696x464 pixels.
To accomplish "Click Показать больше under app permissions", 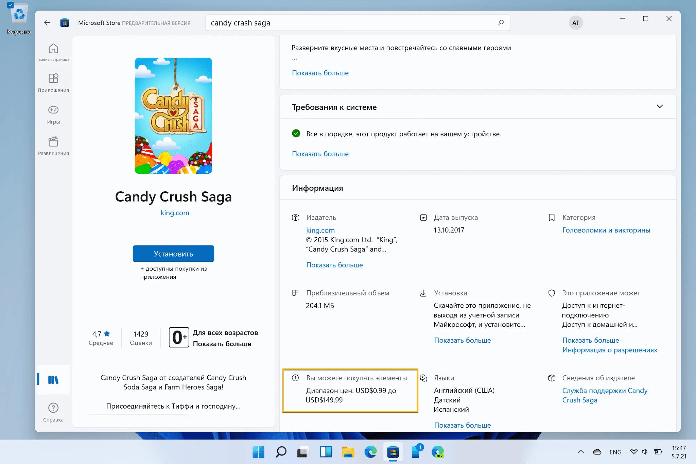I will [x=590, y=340].
